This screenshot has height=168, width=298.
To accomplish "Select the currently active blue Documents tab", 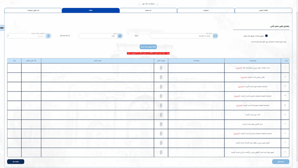I will 91,10.
